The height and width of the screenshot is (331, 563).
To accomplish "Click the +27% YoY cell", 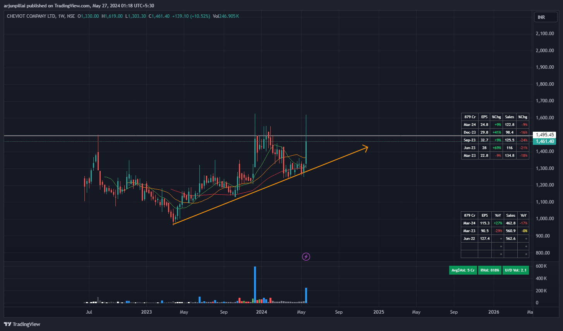I will [498, 223].
